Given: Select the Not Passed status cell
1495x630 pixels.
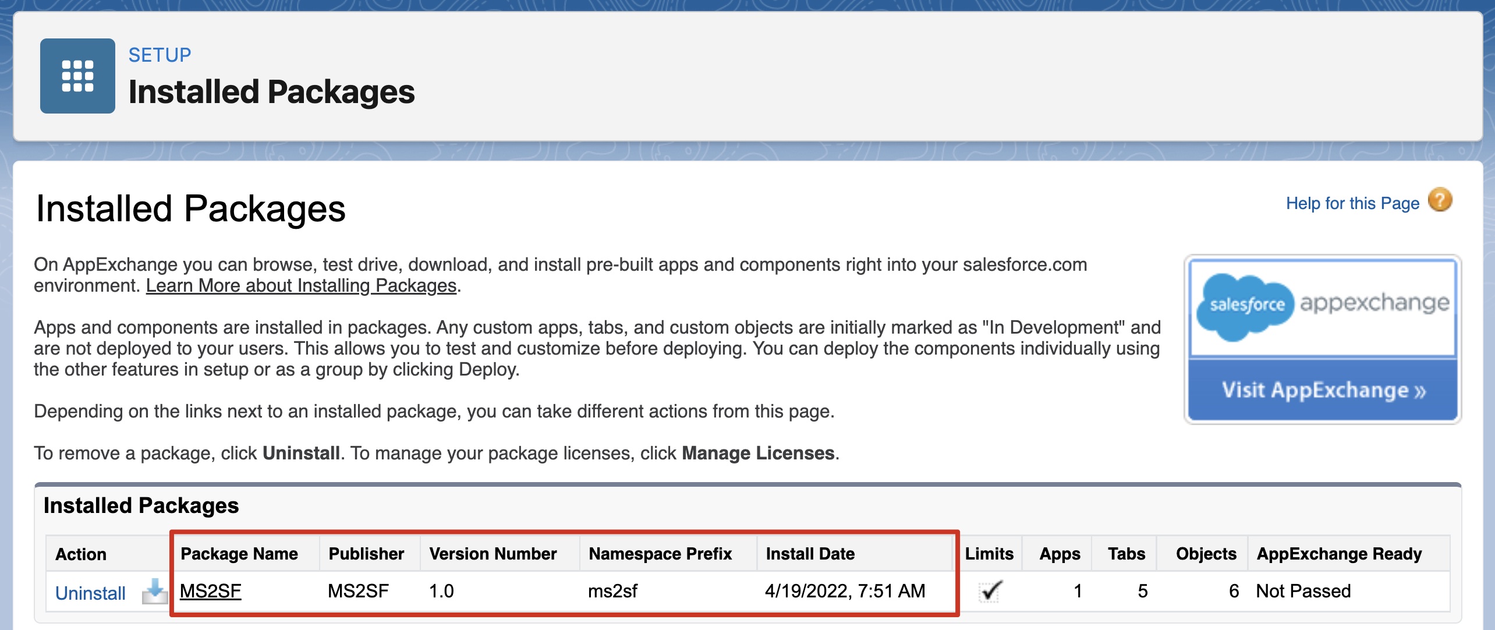Looking at the screenshot, I should tap(1303, 591).
